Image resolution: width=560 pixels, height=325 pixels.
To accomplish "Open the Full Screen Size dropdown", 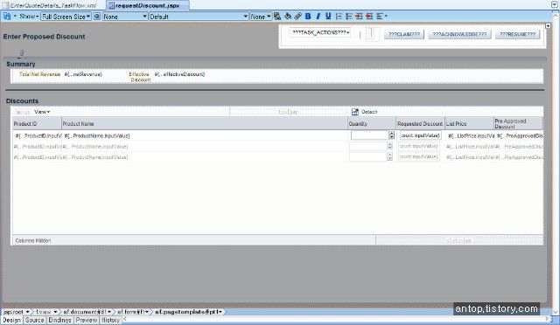I will [66, 17].
